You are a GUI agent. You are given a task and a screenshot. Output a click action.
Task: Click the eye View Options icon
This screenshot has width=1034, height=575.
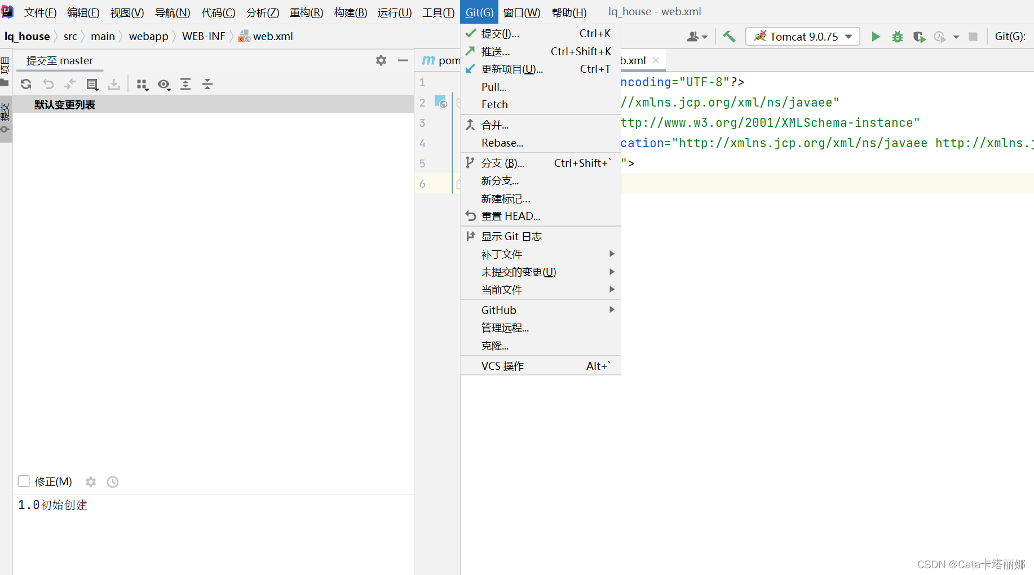pyautogui.click(x=164, y=85)
